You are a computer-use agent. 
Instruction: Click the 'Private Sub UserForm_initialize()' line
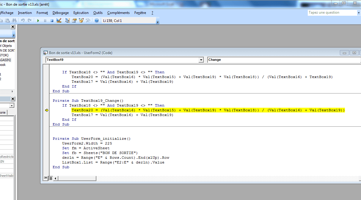click(92, 139)
